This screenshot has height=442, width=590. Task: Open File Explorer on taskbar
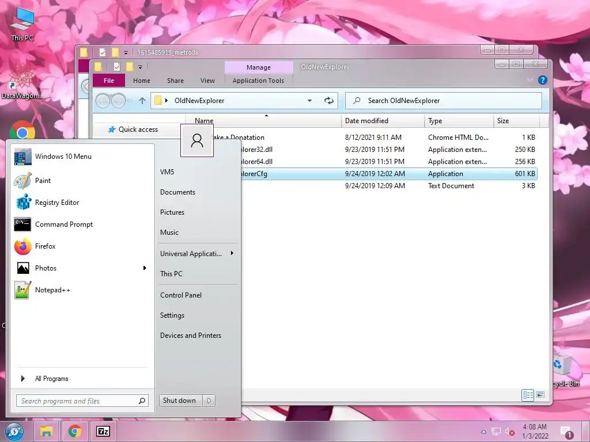pos(46,431)
